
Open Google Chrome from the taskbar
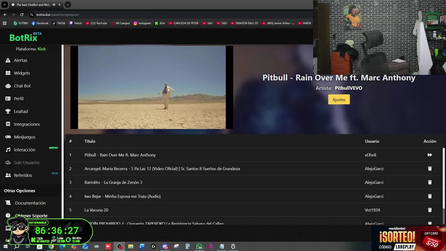tap(51, 246)
